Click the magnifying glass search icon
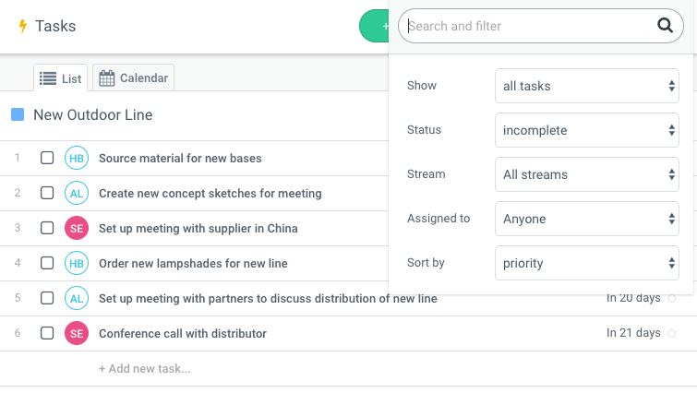The width and height of the screenshot is (697, 393). [664, 26]
